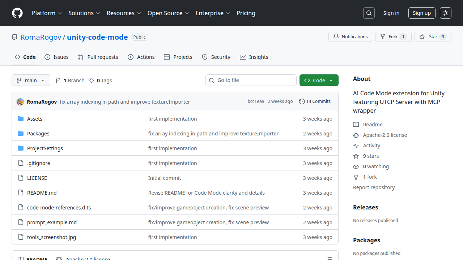Open the 0 Tags link

(x=101, y=80)
